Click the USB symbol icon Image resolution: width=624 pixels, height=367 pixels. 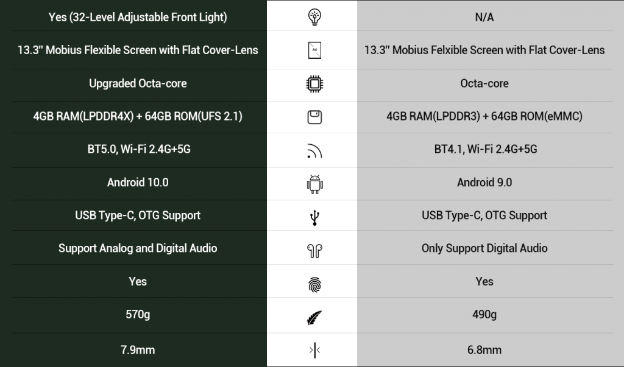[x=315, y=218]
